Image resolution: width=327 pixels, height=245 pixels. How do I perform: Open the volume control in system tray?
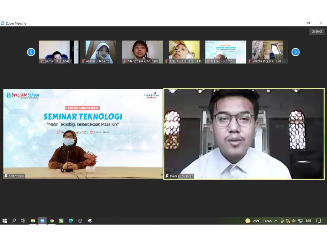[294, 221]
